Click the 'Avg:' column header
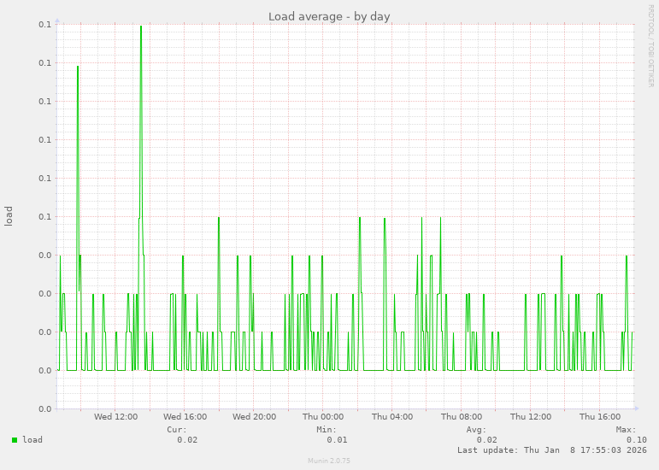This screenshot has height=470, width=659. (x=476, y=430)
